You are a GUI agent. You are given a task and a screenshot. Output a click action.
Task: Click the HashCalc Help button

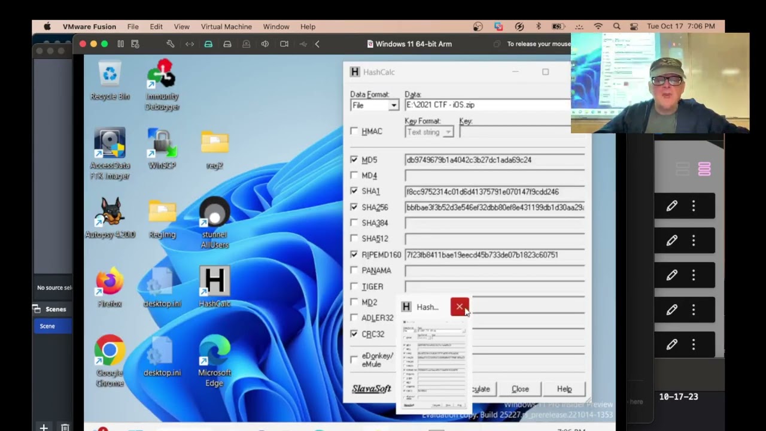564,388
